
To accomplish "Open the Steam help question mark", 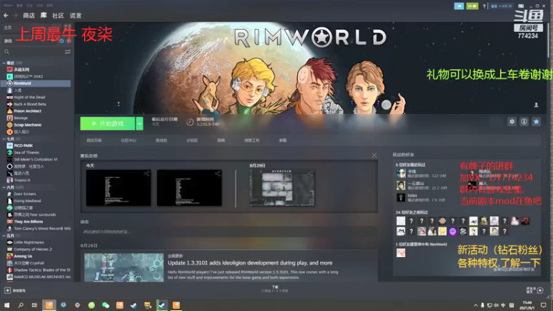I will (484, 6).
